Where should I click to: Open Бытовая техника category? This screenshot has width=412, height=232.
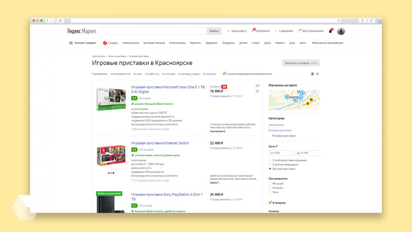(154, 43)
